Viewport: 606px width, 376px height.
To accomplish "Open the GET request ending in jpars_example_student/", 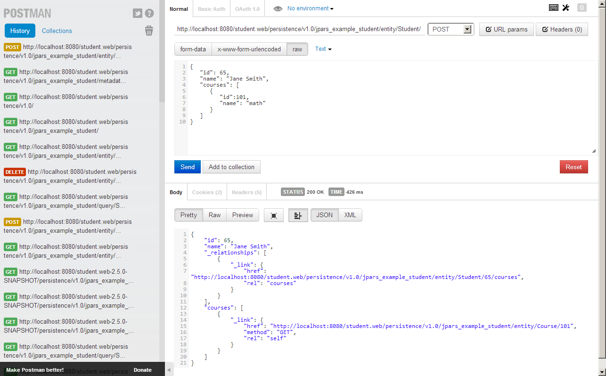I will coord(66,126).
